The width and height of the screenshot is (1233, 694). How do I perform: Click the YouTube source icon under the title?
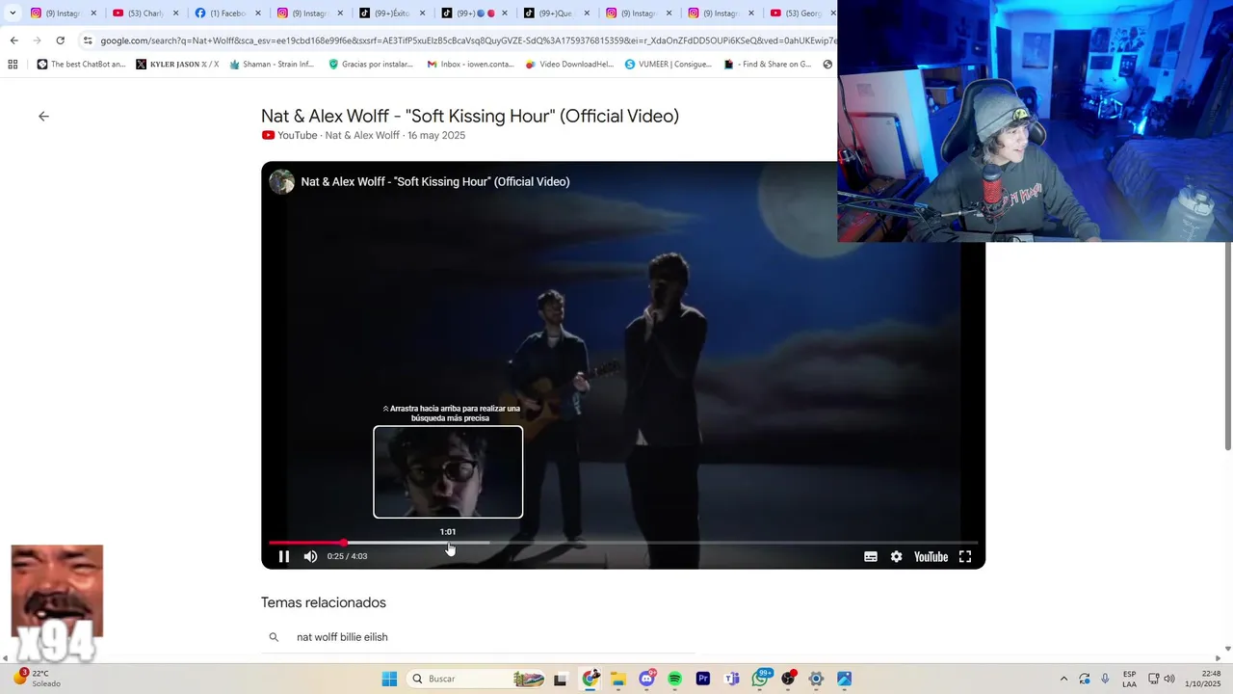(268, 135)
